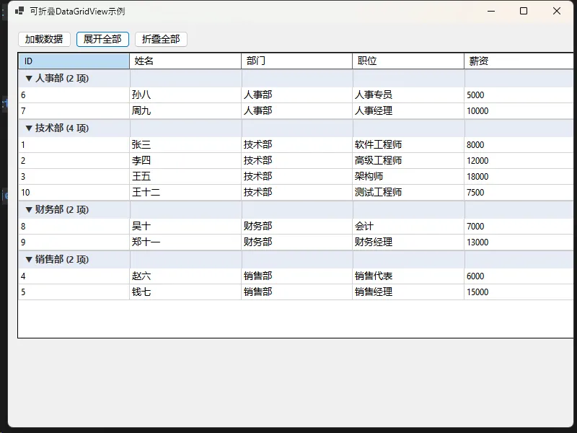The height and width of the screenshot is (433, 577).
Task: Click the 薪资 column header
Action: pyautogui.click(x=519, y=61)
